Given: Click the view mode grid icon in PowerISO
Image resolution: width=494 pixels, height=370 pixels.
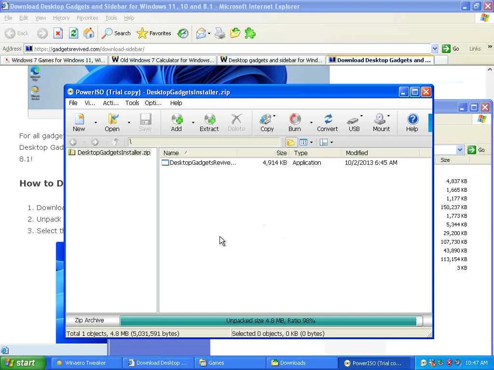Looking at the screenshot, I should (303, 142).
